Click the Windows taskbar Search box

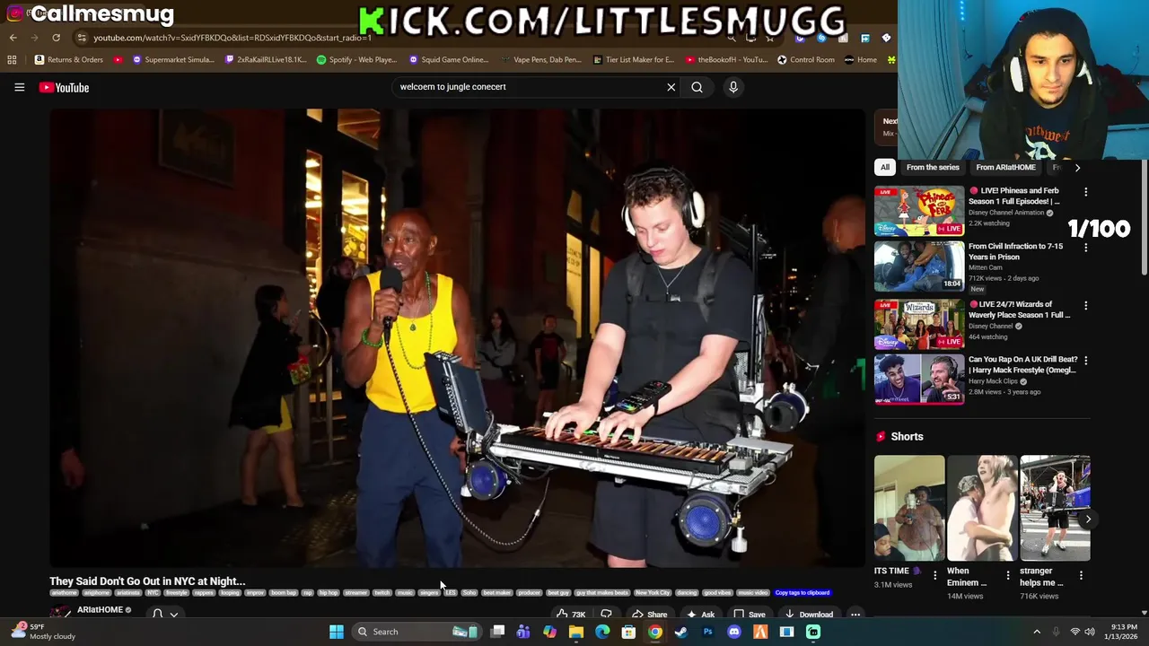417,632
